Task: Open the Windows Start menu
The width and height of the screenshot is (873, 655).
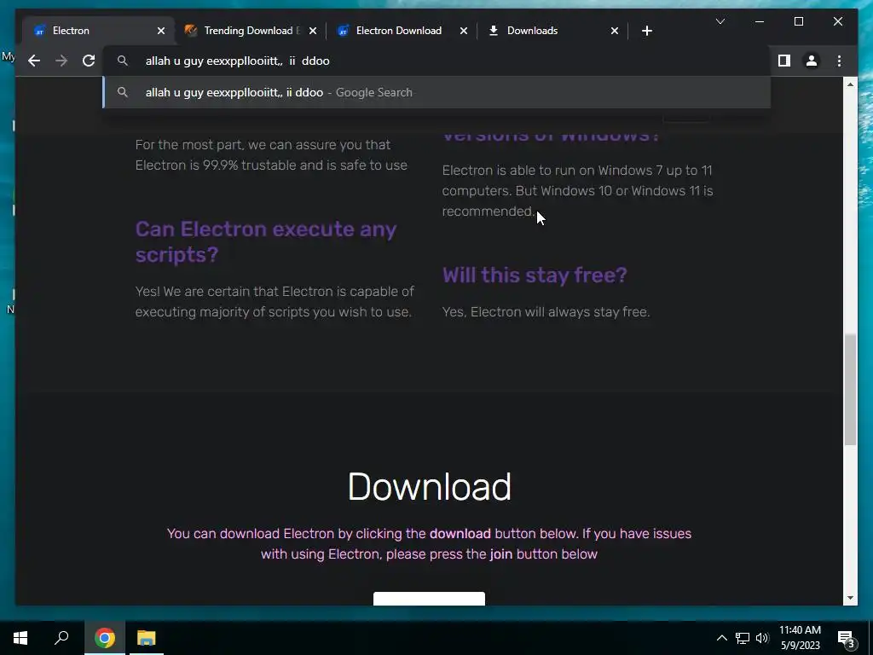Action: pyautogui.click(x=20, y=638)
